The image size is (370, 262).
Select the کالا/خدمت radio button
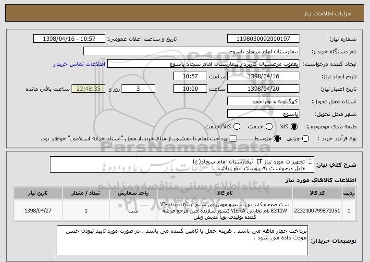[x=237, y=126]
